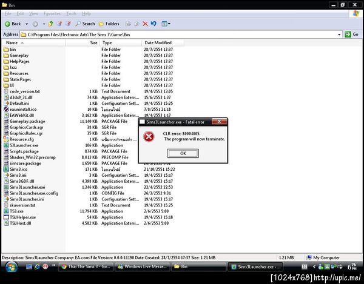Close the Sims3Launcher.exe Fatal error dialog
Viewport: 364px width, 284px height.
(x=219, y=122)
